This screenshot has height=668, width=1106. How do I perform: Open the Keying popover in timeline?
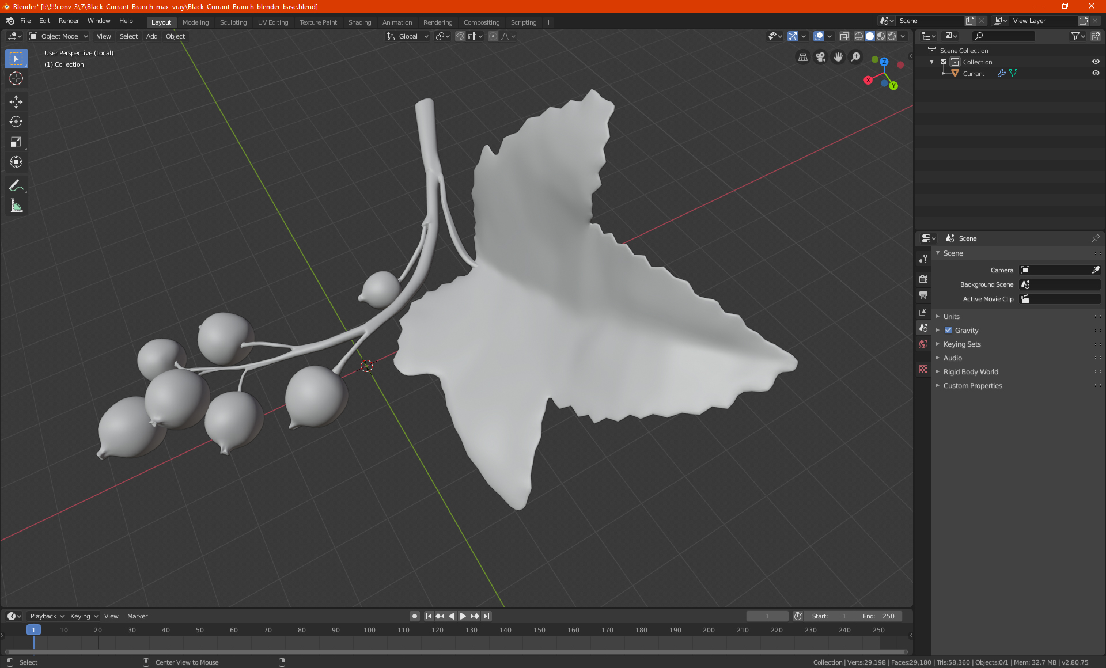click(x=84, y=616)
